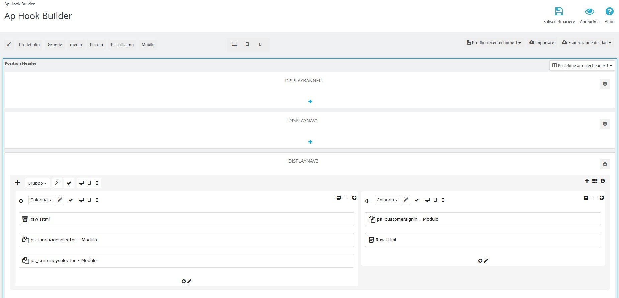This screenshot has width=619, height=298.
Task: Collapse the DISPLAYNAV2 hook with its arrow button
Action: [x=605, y=164]
